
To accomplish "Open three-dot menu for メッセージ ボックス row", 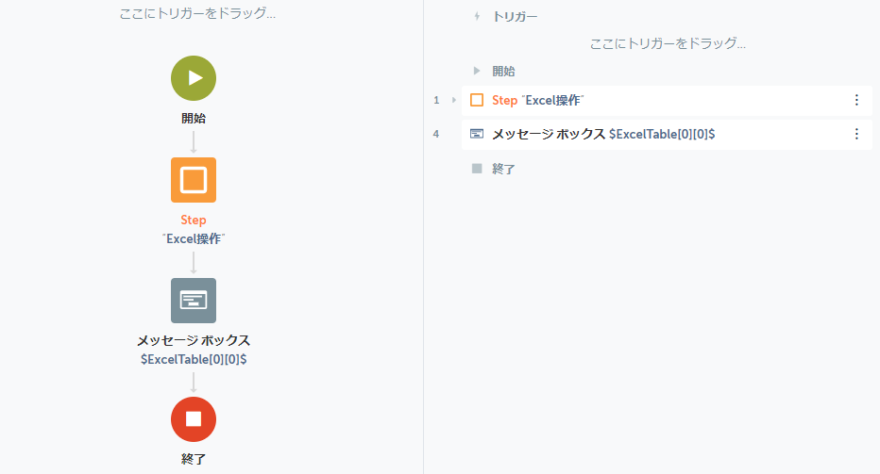I will (x=856, y=134).
